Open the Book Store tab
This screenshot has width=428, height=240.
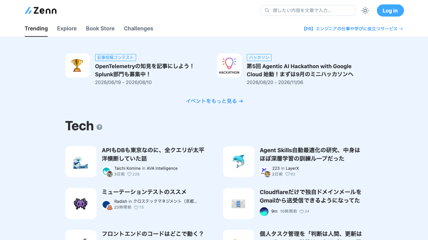point(100,29)
